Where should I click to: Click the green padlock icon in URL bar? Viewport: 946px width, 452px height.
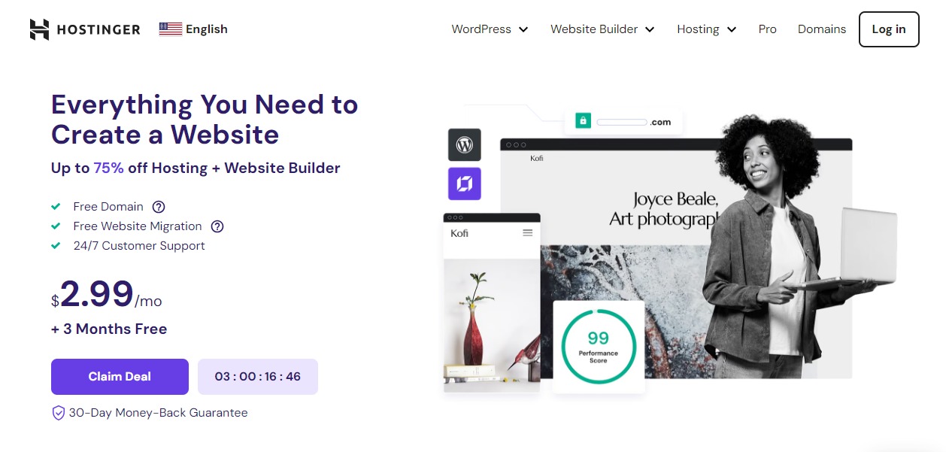tap(581, 120)
